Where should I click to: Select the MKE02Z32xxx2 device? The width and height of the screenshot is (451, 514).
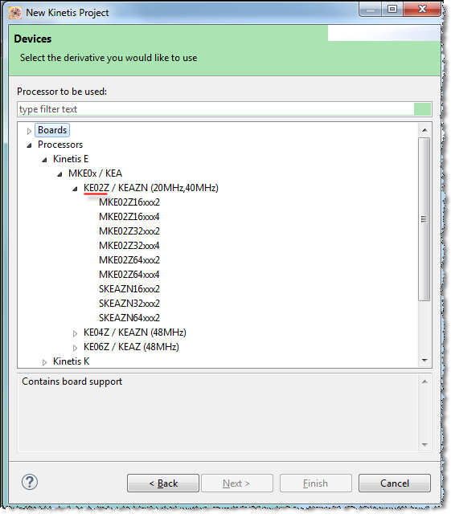tap(129, 231)
